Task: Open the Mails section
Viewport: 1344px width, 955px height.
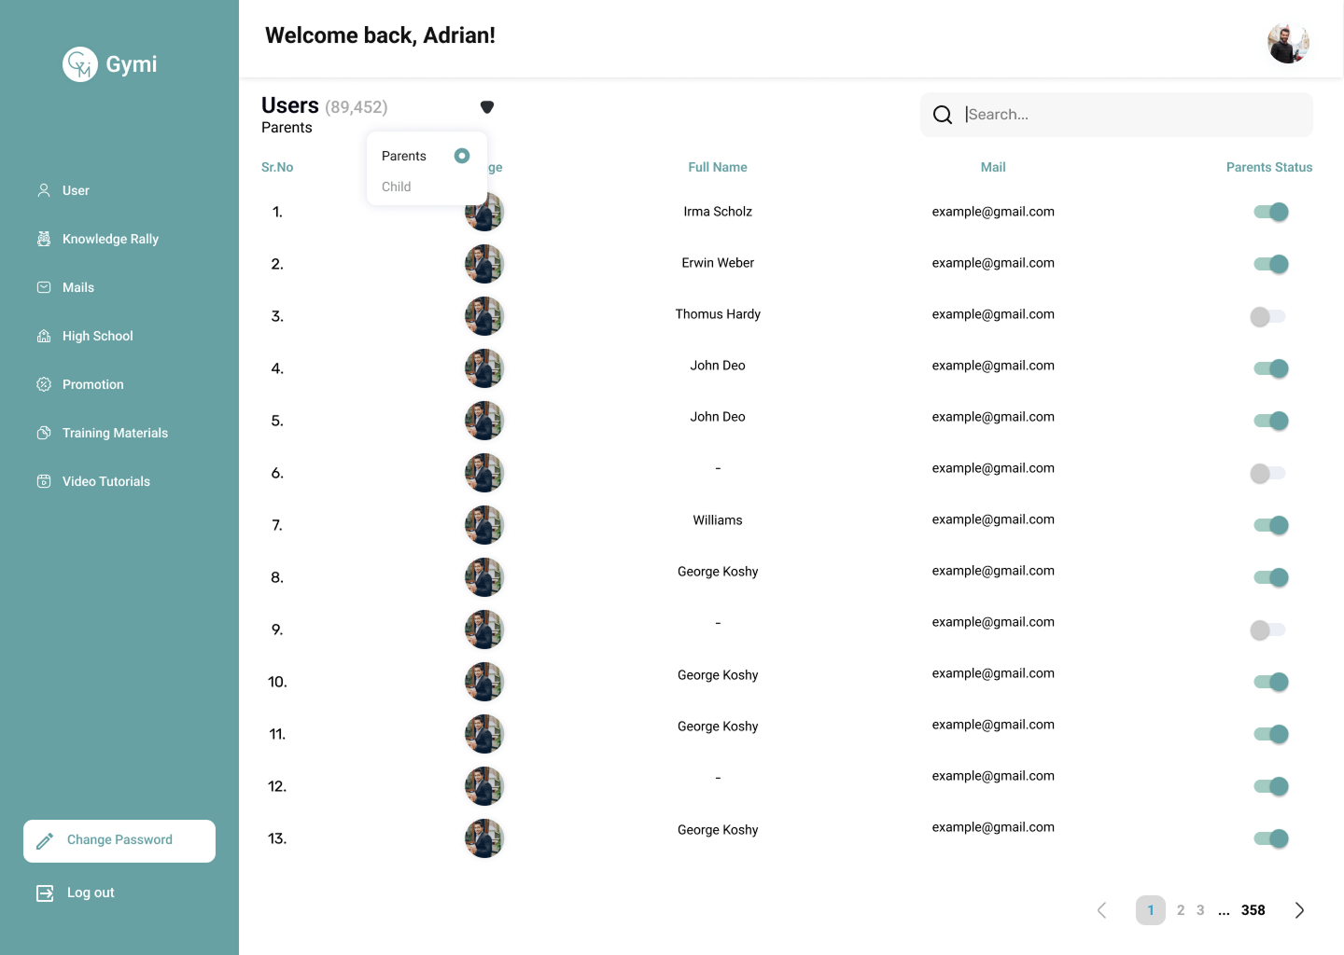Action: pyautogui.click(x=78, y=287)
